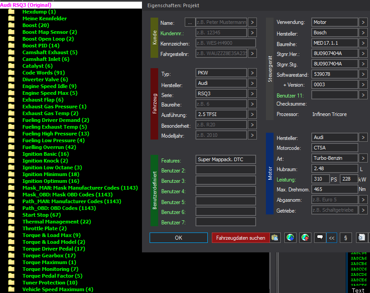Select Mask_OBD: Mask OBD Codes (1143)

[68, 195]
